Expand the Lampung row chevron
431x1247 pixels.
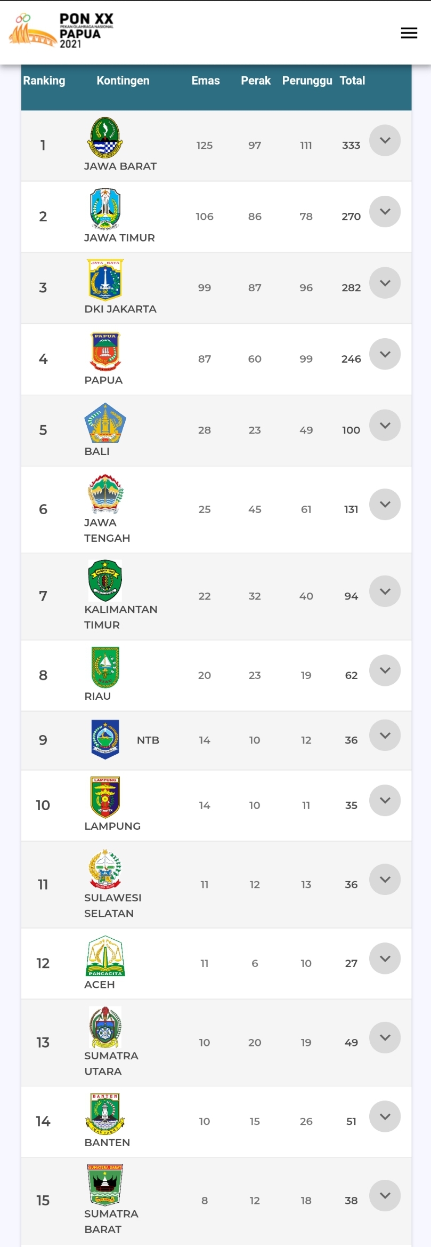click(x=385, y=801)
